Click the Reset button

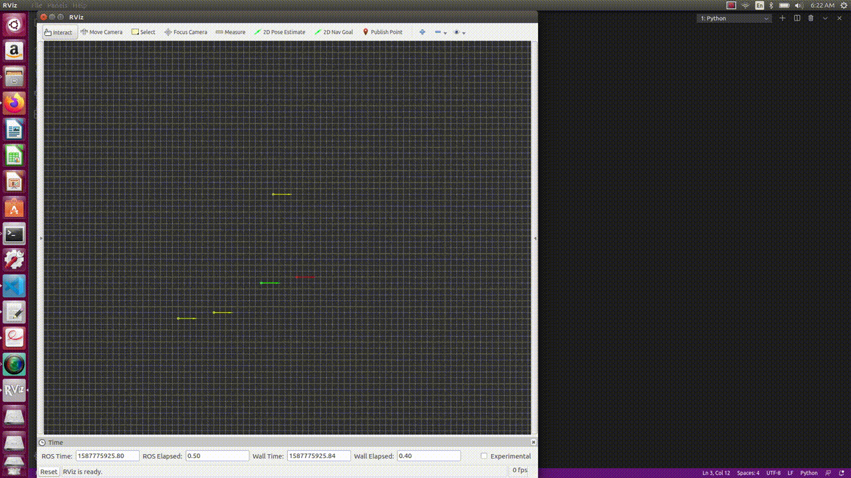click(x=49, y=471)
